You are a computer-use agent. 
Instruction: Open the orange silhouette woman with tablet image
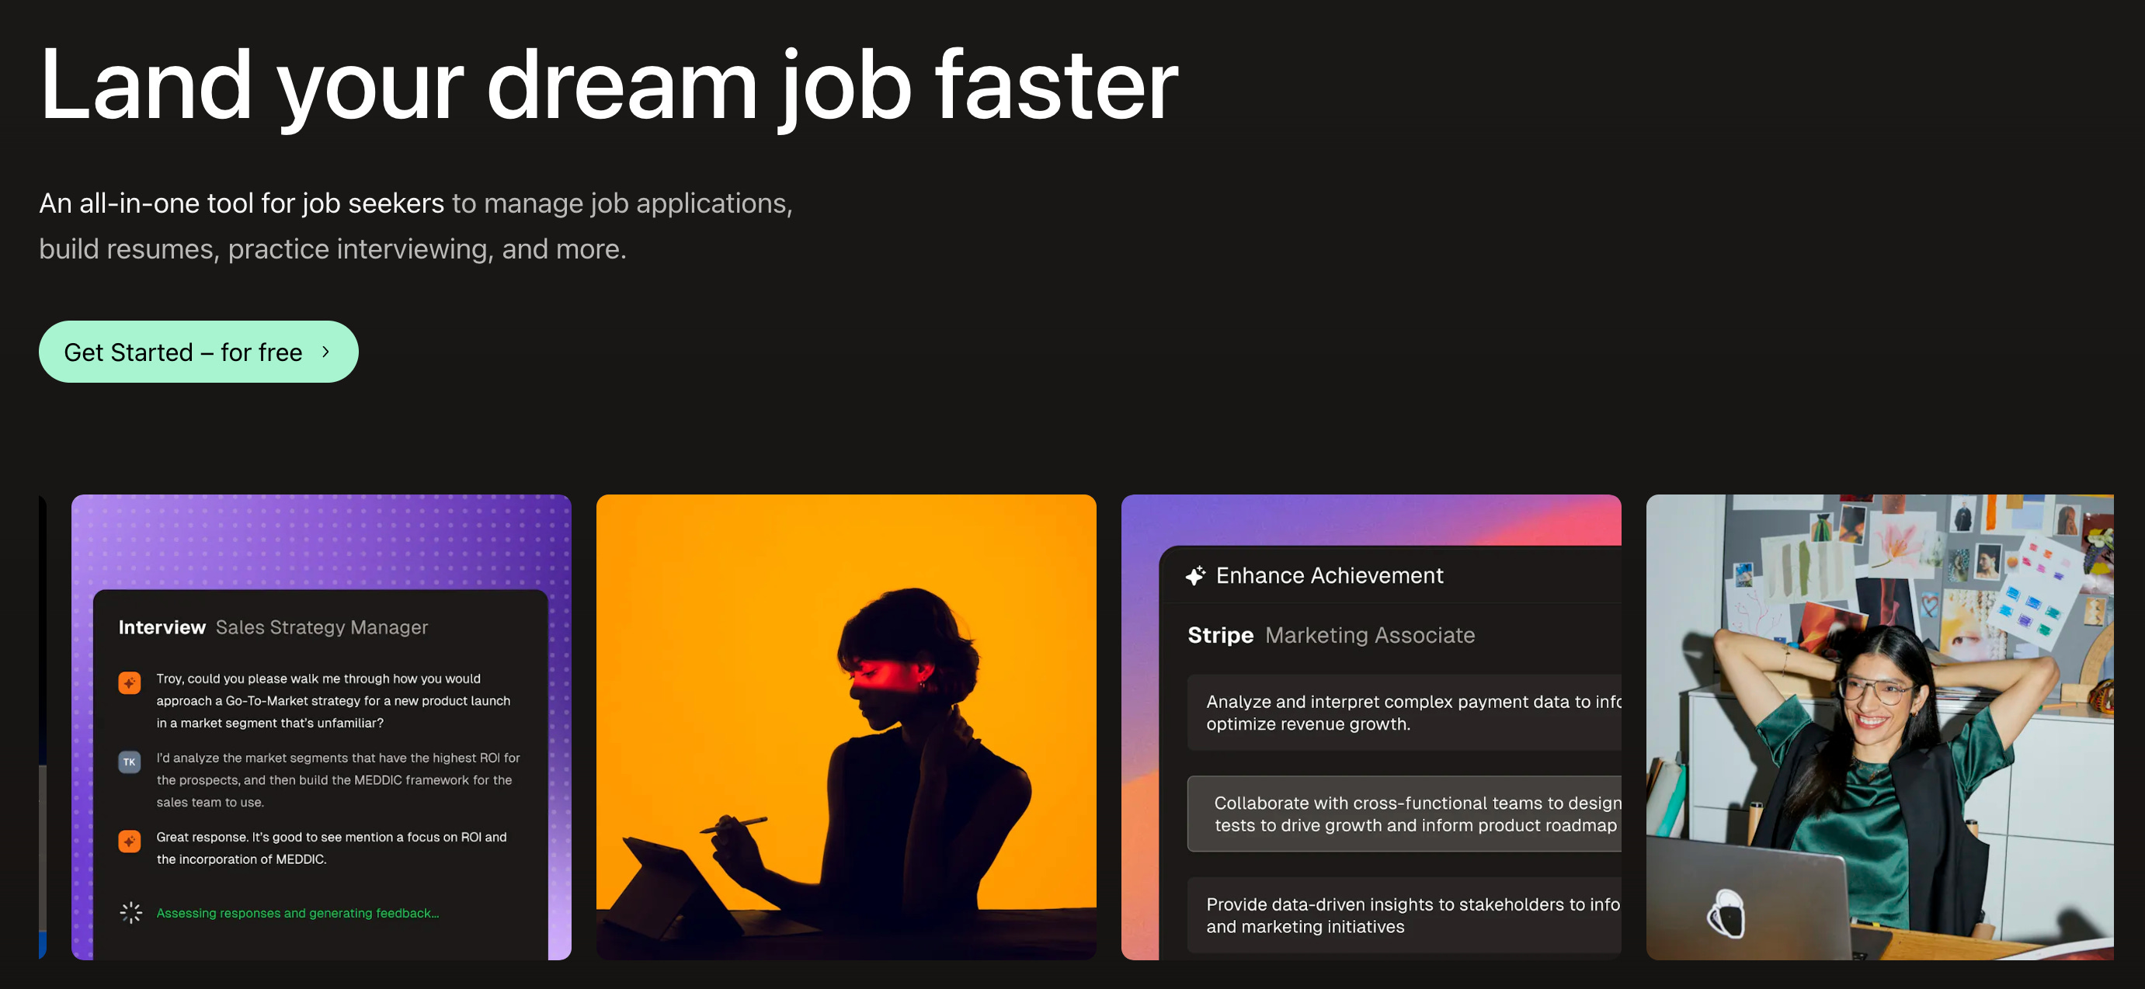(x=846, y=726)
